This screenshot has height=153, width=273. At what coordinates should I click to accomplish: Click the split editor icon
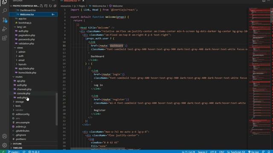(264, 1)
